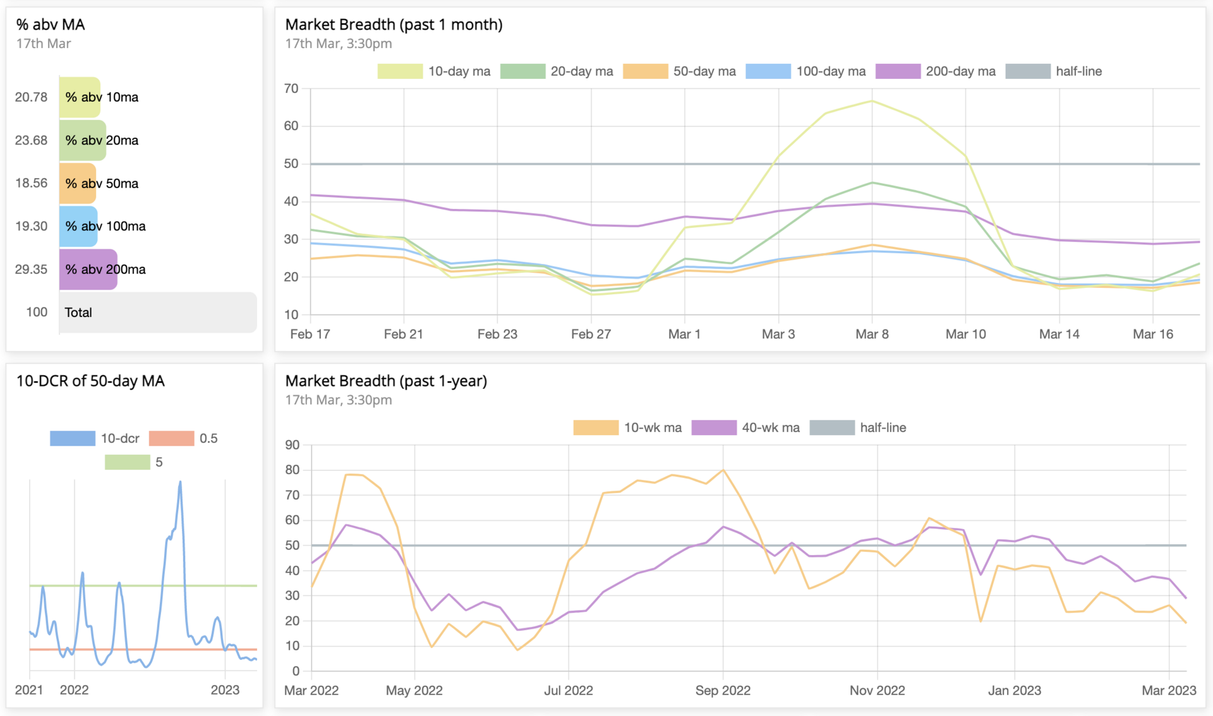This screenshot has width=1213, height=716.
Task: Toggle the 10-day ma legend swatch
Action: (400, 71)
